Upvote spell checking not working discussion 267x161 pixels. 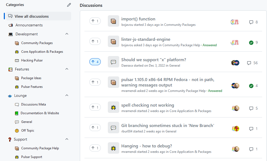[x=95, y=107]
